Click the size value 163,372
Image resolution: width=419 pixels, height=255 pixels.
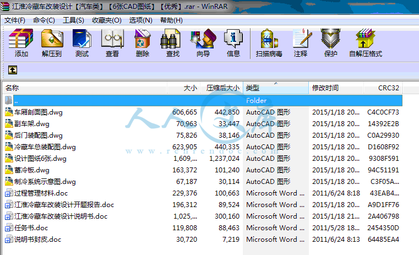point(184,170)
